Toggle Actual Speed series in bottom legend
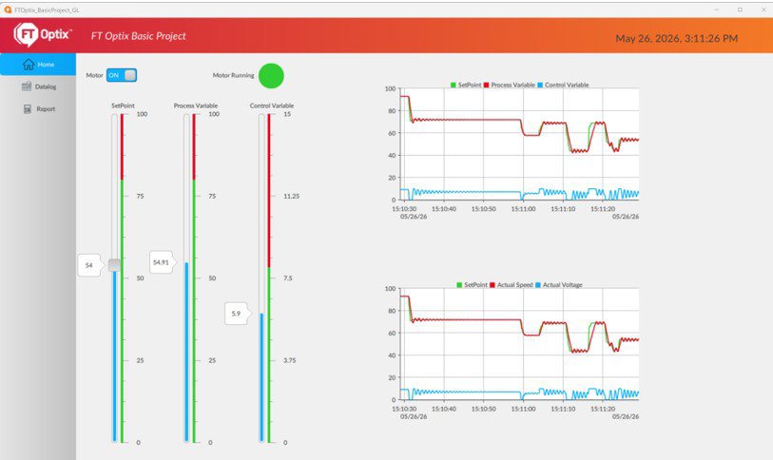 tap(512, 285)
